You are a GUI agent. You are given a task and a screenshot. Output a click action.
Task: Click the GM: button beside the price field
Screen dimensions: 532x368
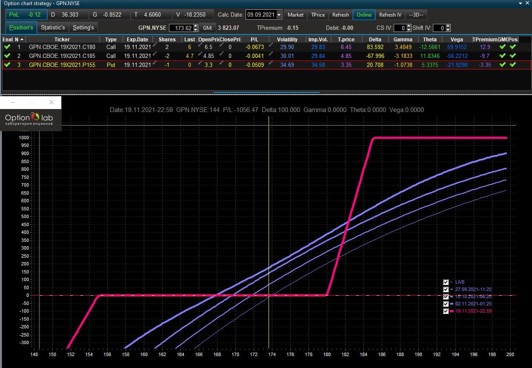[x=207, y=28]
